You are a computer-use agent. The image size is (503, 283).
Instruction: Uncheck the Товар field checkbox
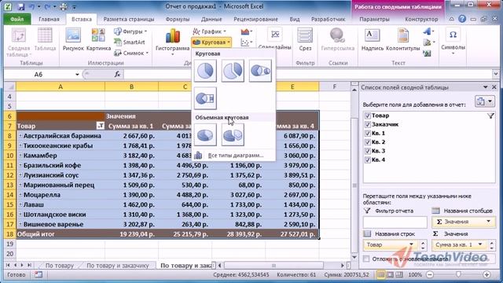(x=368, y=116)
